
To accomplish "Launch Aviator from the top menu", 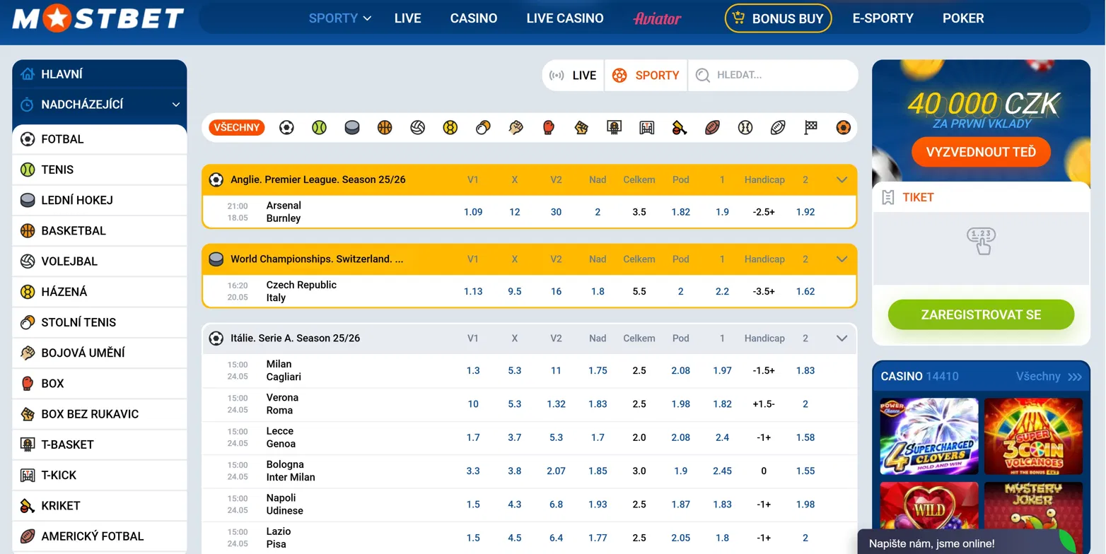I will tap(657, 18).
